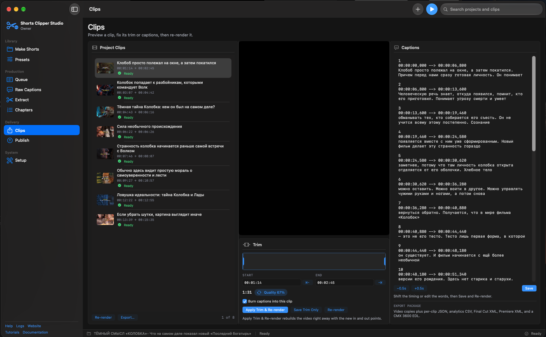Open Presets in sidebar
This screenshot has height=337, width=546.
42,59
